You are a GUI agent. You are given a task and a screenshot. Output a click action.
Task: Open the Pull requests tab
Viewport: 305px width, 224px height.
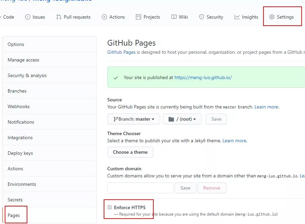pyautogui.click(x=73, y=17)
